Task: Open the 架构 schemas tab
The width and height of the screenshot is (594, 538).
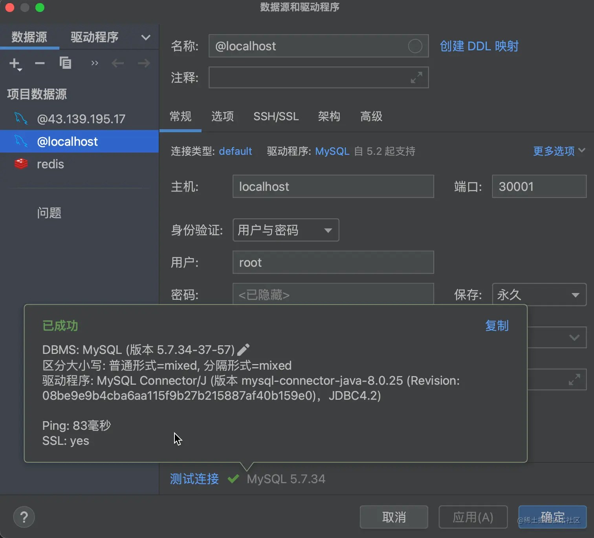Action: 329,116
